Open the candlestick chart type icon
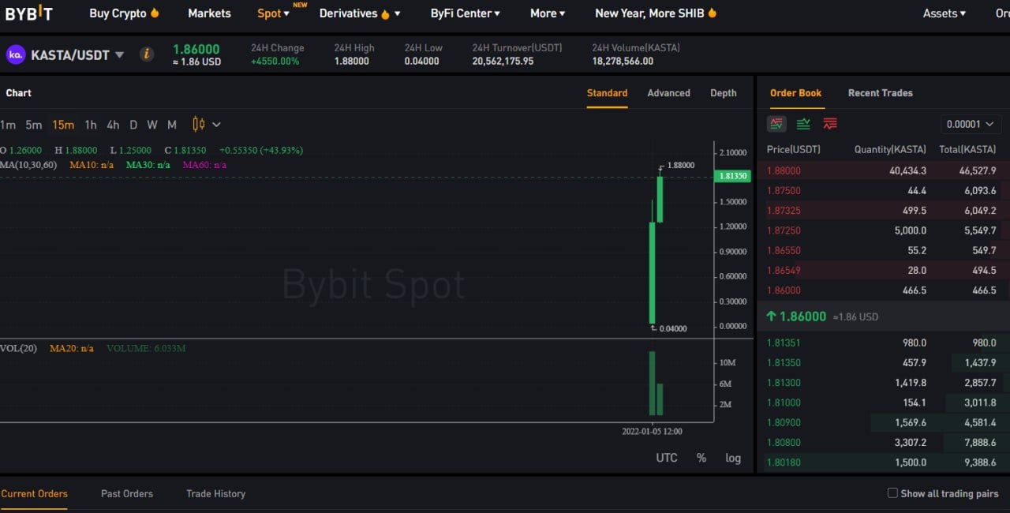Screen dimensions: 1010x513 tap(198, 124)
